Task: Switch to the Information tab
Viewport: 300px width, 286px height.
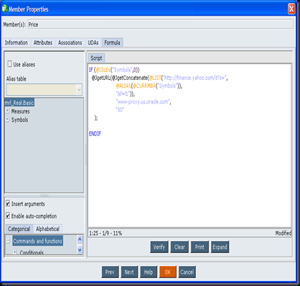Action: 16,43
